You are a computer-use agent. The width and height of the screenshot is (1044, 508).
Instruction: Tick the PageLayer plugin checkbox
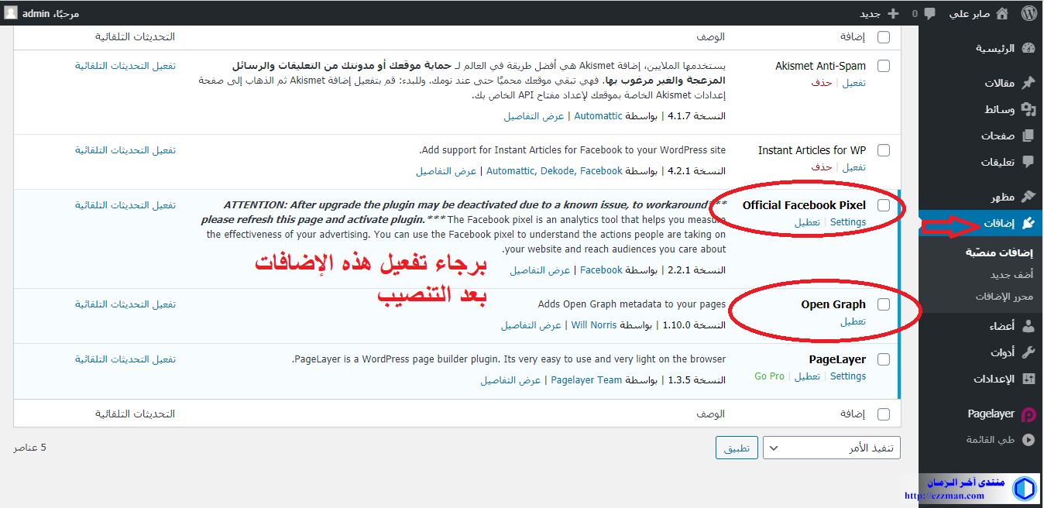[x=884, y=359]
